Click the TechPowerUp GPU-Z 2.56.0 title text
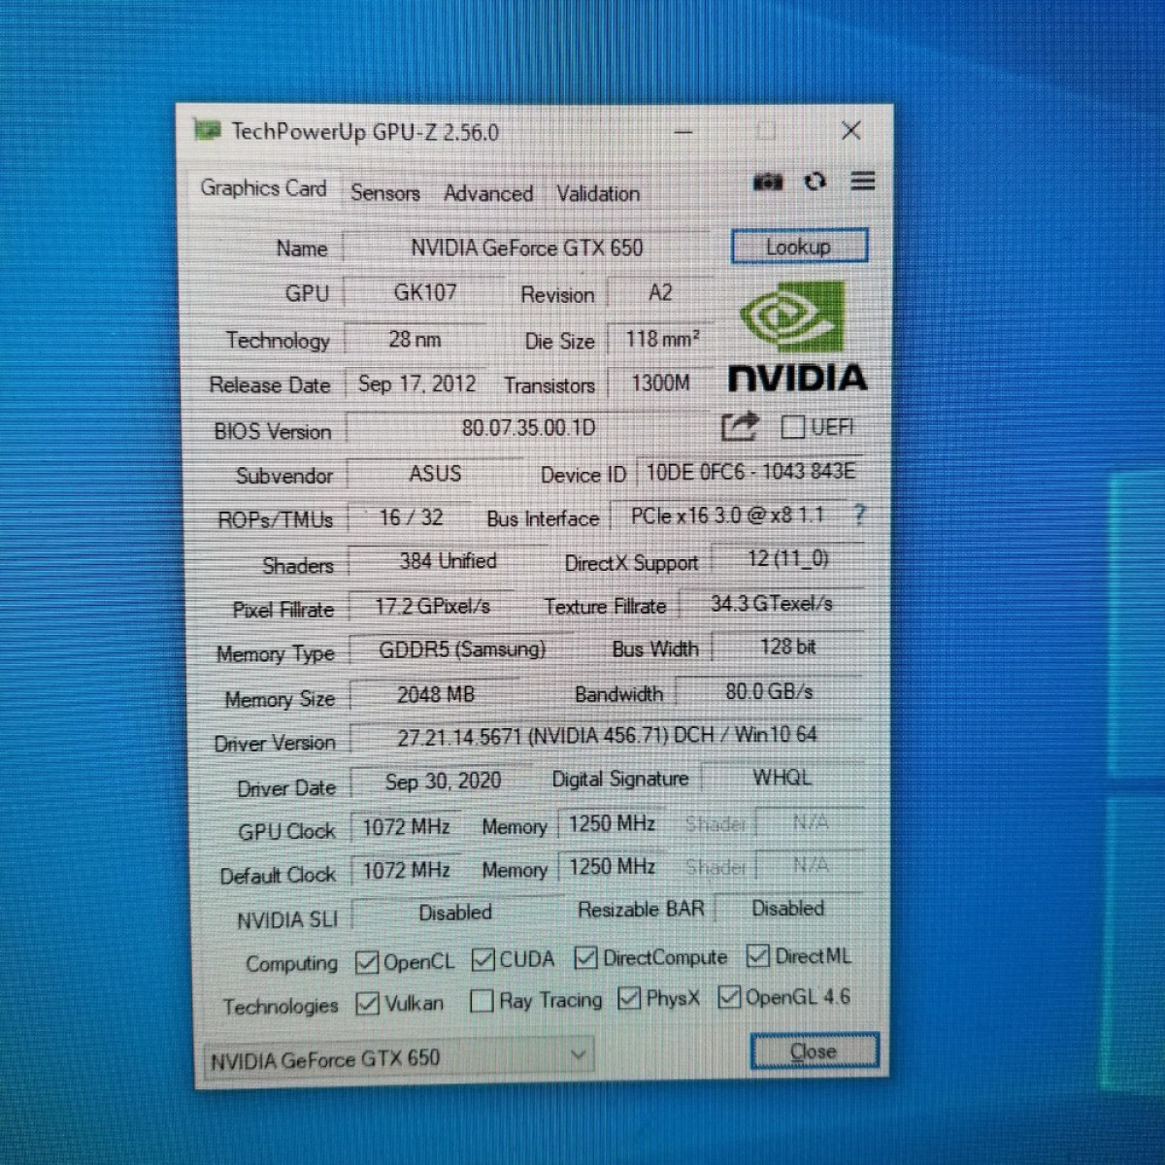The width and height of the screenshot is (1165, 1165). (x=365, y=132)
